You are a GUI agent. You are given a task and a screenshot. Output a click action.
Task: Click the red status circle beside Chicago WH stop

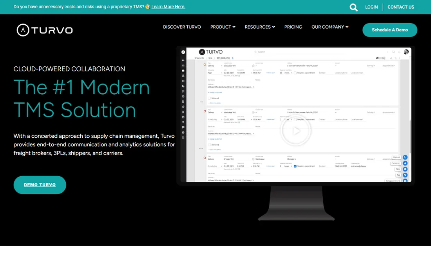[x=205, y=158]
